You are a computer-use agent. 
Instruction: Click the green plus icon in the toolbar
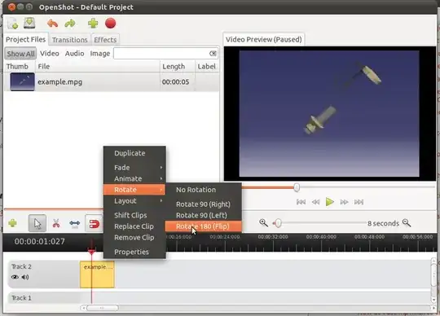point(93,24)
